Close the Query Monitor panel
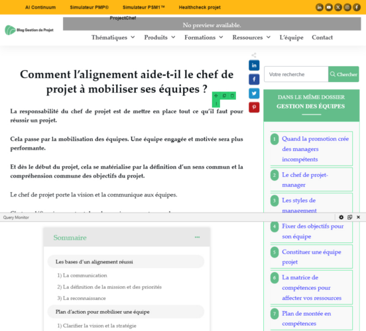This screenshot has height=331, width=366. (x=358, y=217)
